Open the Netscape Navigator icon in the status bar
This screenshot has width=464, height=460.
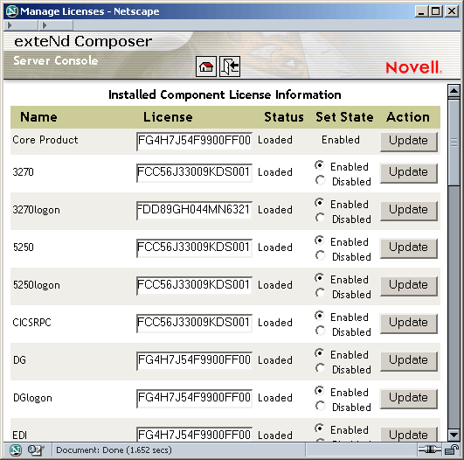tap(16, 450)
